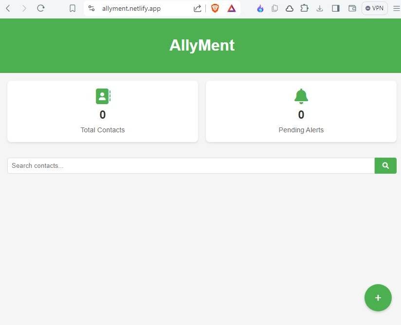401x325 pixels.
Task: Open the browser extensions puzzle icon
Action: pyautogui.click(x=305, y=8)
